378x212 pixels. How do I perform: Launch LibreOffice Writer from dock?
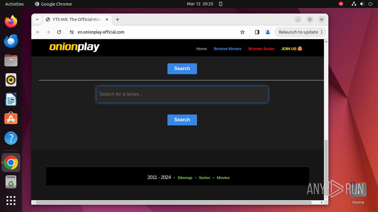[11, 99]
